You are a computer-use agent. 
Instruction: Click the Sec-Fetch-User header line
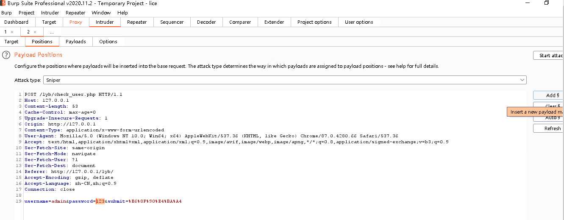[x=51, y=160]
